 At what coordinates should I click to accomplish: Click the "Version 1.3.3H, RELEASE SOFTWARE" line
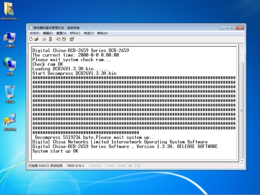point(125,147)
